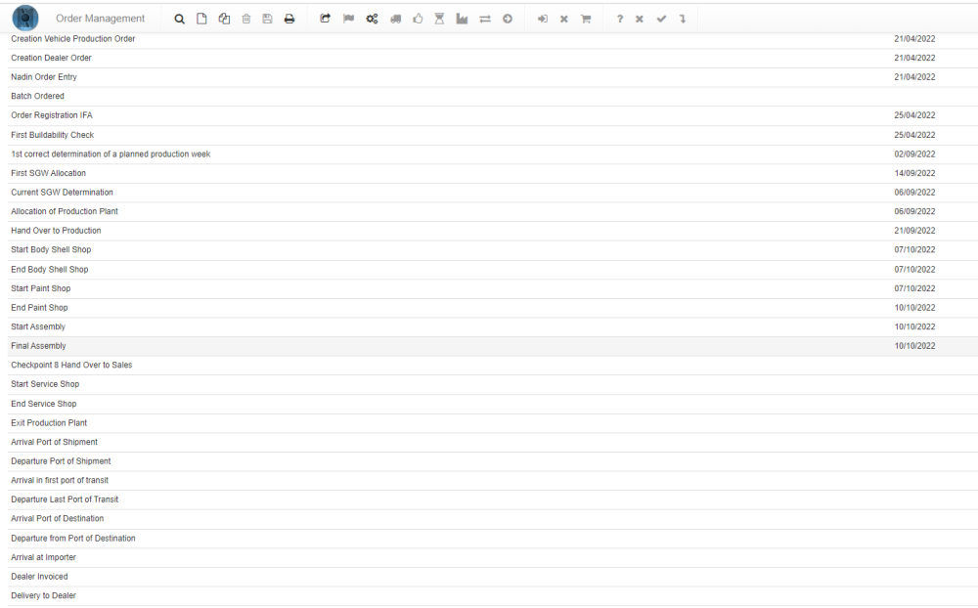Image resolution: width=978 pixels, height=608 pixels.
Task: Click the round application logo
Action: tap(25, 19)
